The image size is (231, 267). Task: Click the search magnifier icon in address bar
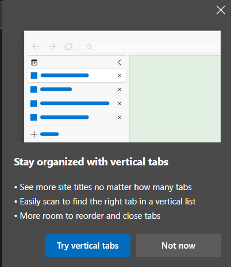(89, 47)
